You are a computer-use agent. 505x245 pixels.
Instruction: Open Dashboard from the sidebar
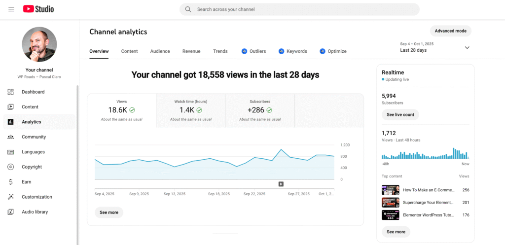pos(33,92)
